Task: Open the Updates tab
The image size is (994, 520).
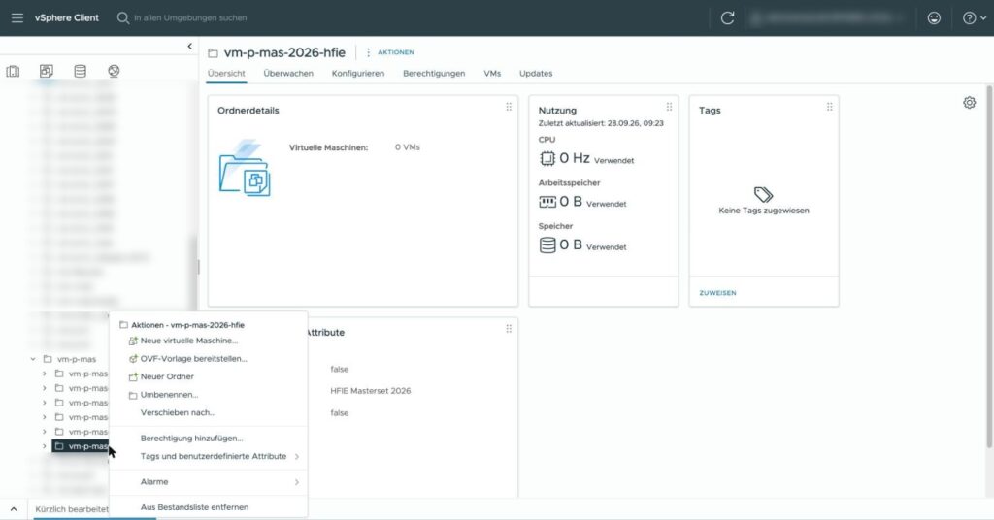Action: [536, 74]
